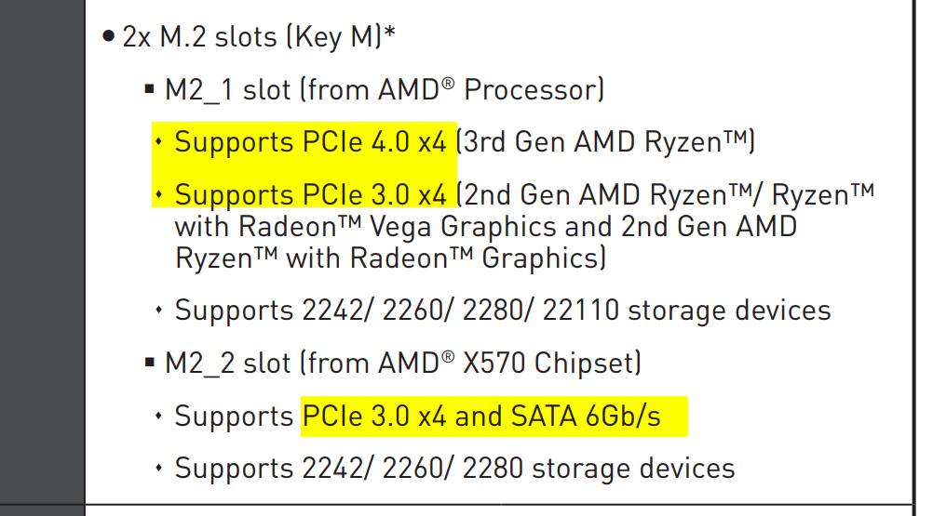Click the diamond bullet before the 22110 storage line
Screen dimensions: 933x516
pos(158,310)
